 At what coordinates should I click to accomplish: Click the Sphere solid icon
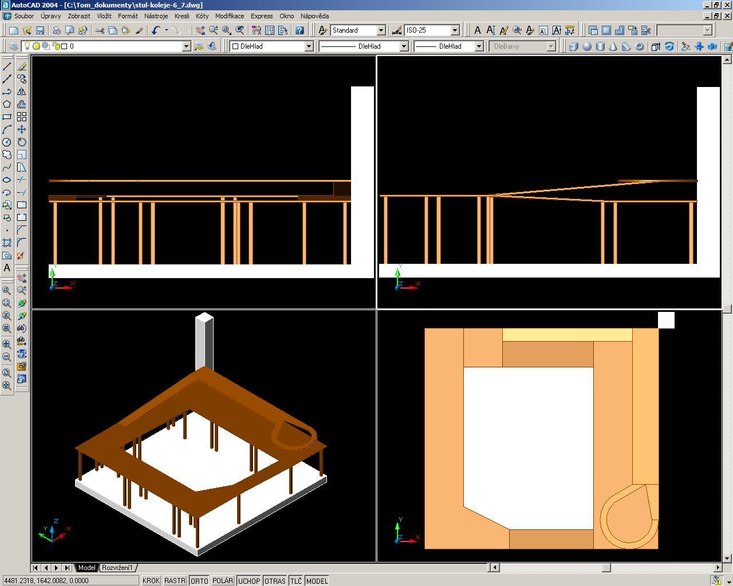(587, 46)
